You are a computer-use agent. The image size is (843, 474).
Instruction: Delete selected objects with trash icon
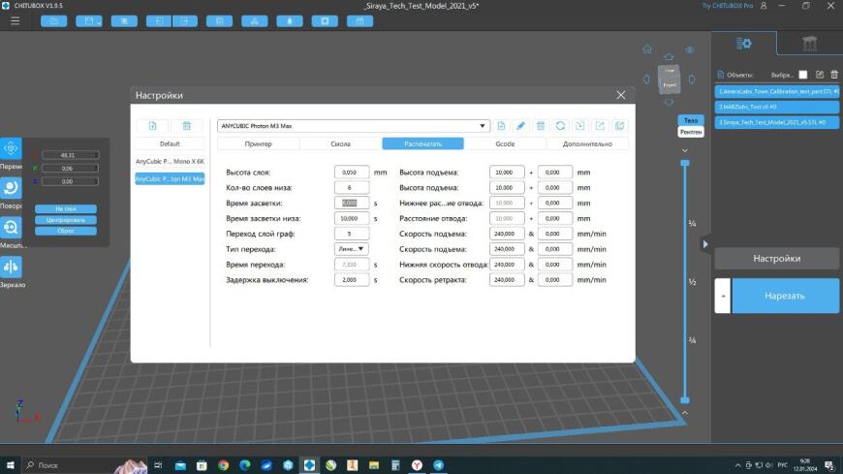[834, 75]
